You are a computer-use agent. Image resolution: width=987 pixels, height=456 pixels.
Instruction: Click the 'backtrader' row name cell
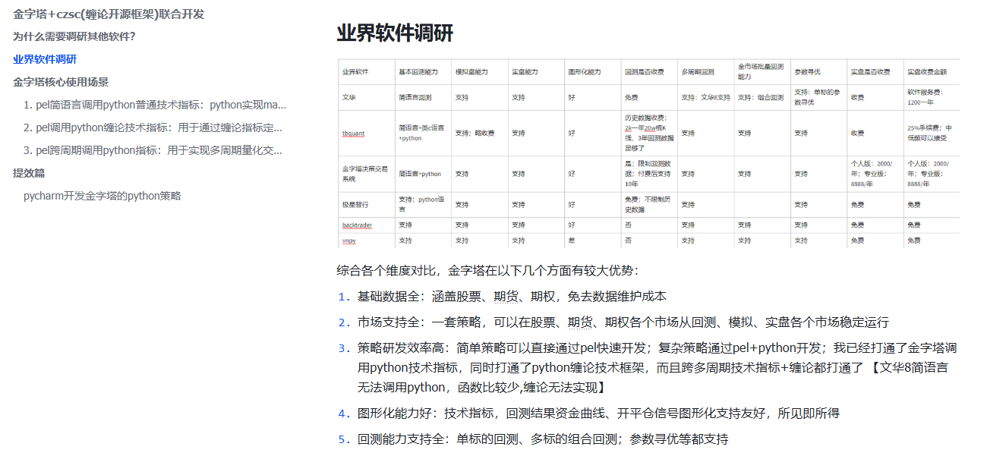tap(366, 225)
